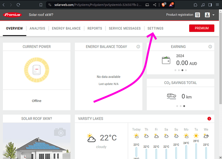Click the 0.00 AUD earning value
Viewport: 222px width, 159px height.
[187, 63]
